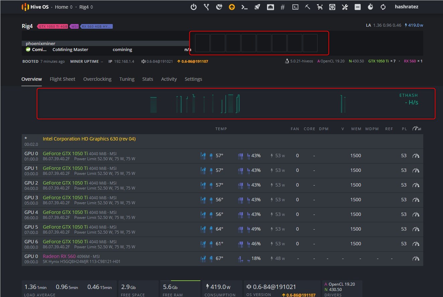443x297 pixels.
Task: Expand the Home farm breadcrumb dropdown
Action: point(64,7)
